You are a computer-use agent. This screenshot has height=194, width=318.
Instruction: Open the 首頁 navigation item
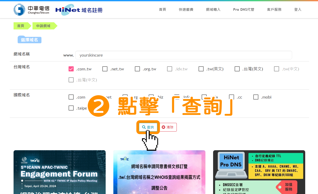pyautogui.click(x=162, y=9)
